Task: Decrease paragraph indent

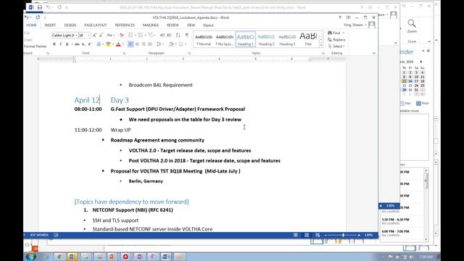Action: pyautogui.click(x=162, y=36)
